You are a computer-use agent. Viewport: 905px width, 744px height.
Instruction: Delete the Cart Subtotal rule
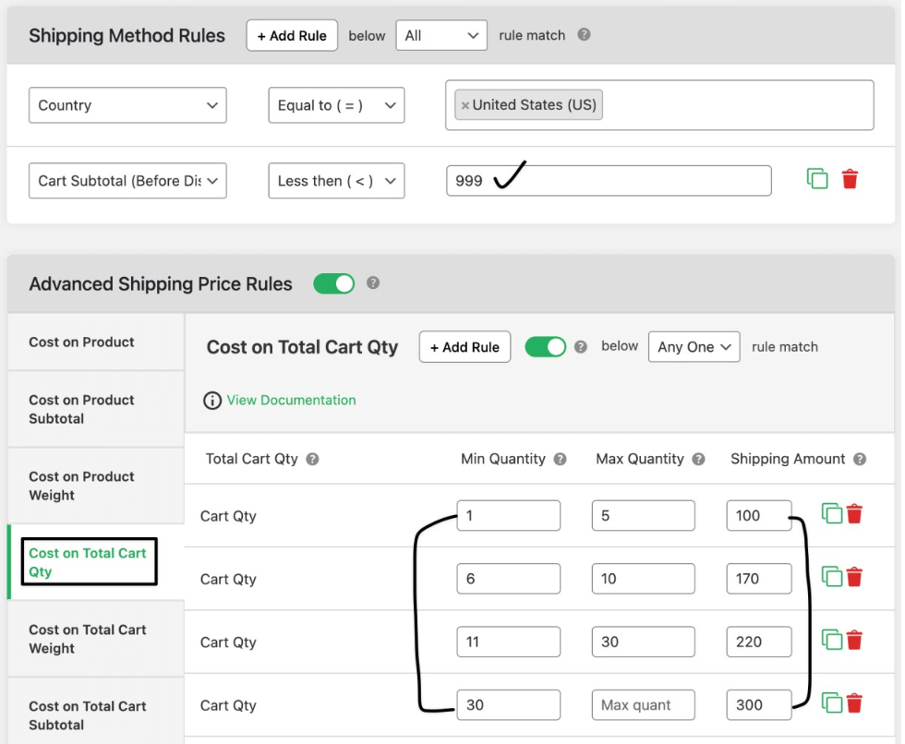pos(850,179)
